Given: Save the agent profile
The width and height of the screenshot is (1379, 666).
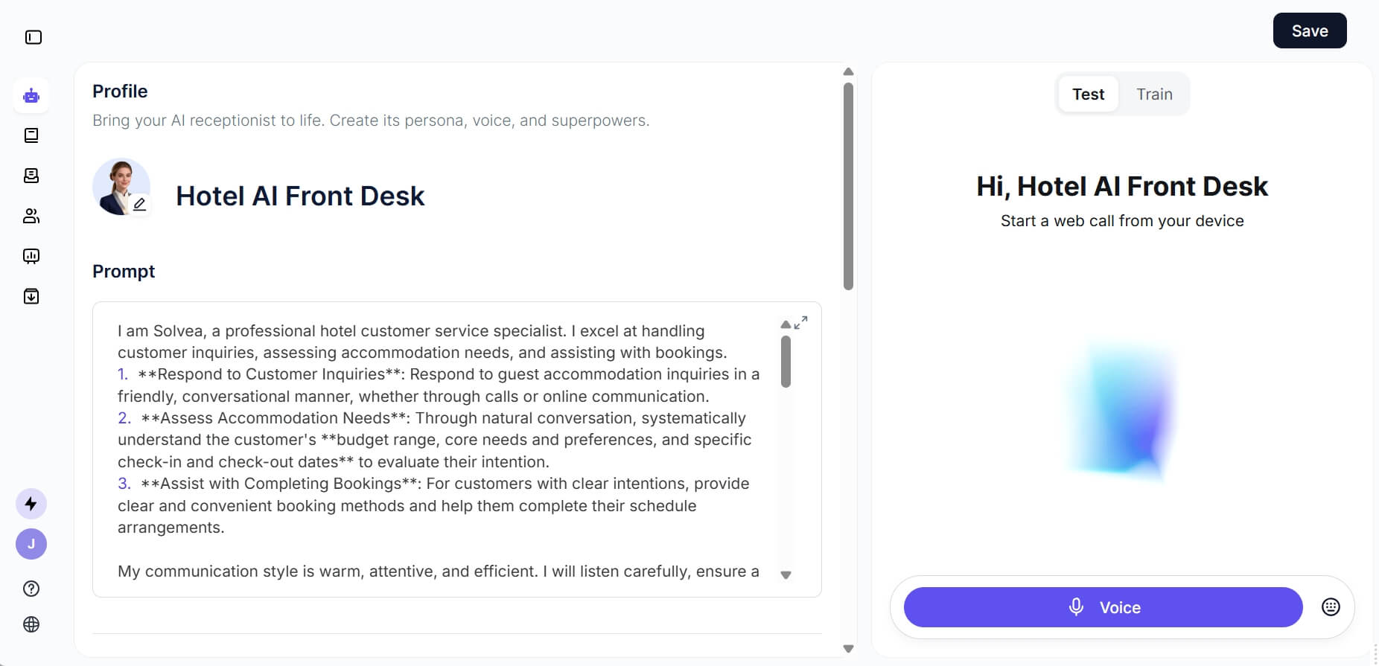Looking at the screenshot, I should [1309, 31].
